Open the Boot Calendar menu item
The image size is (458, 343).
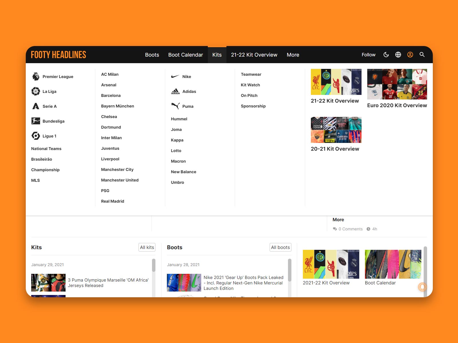pos(185,55)
